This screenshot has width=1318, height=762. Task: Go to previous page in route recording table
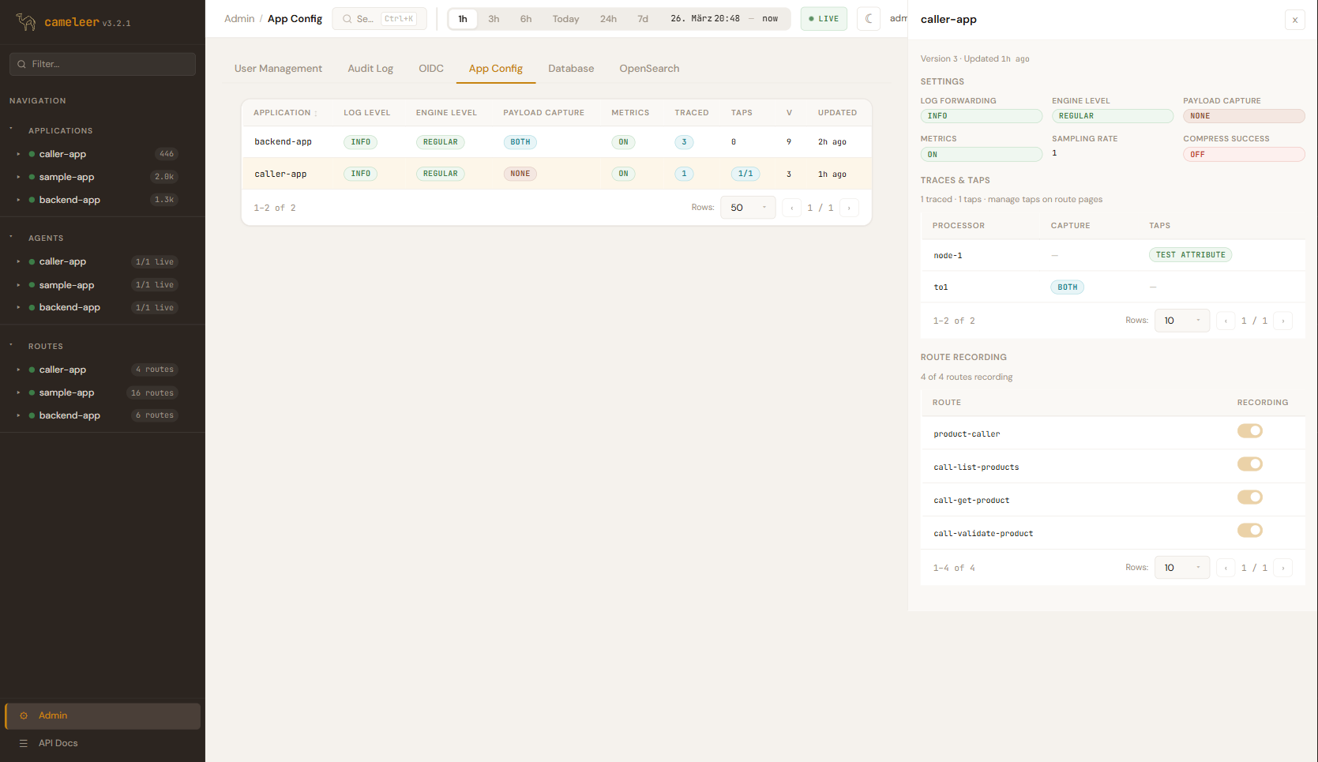point(1226,568)
